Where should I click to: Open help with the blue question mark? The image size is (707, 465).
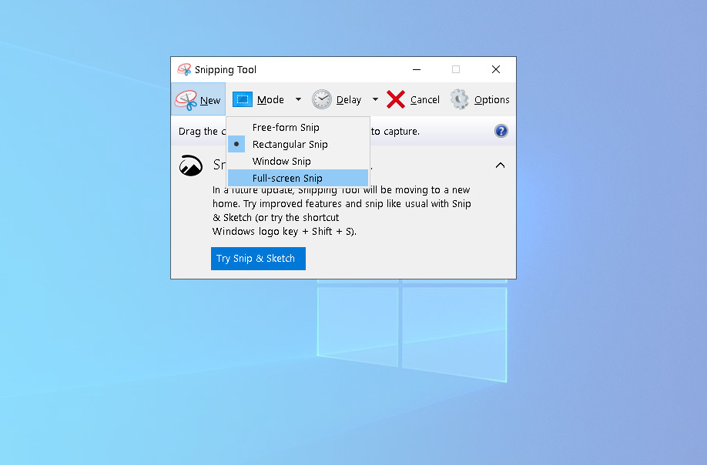(x=501, y=131)
